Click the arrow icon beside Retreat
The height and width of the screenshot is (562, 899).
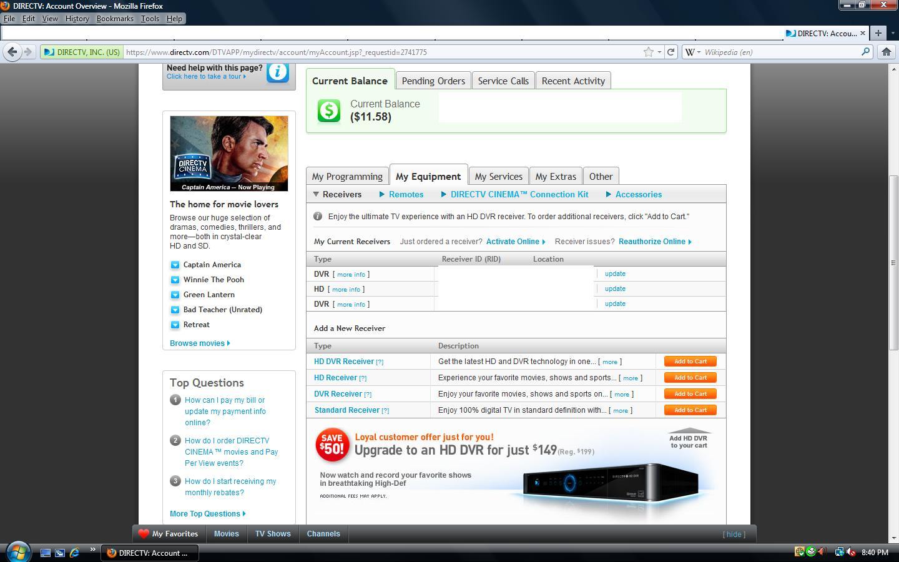coord(175,325)
